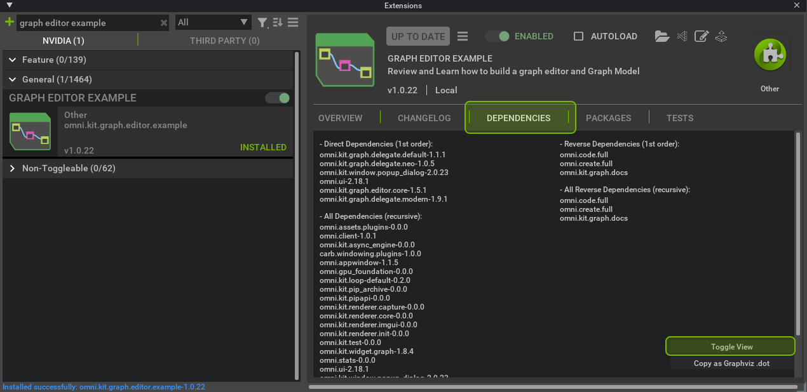Collapse the Feature (0/139) section

[x=13, y=60]
